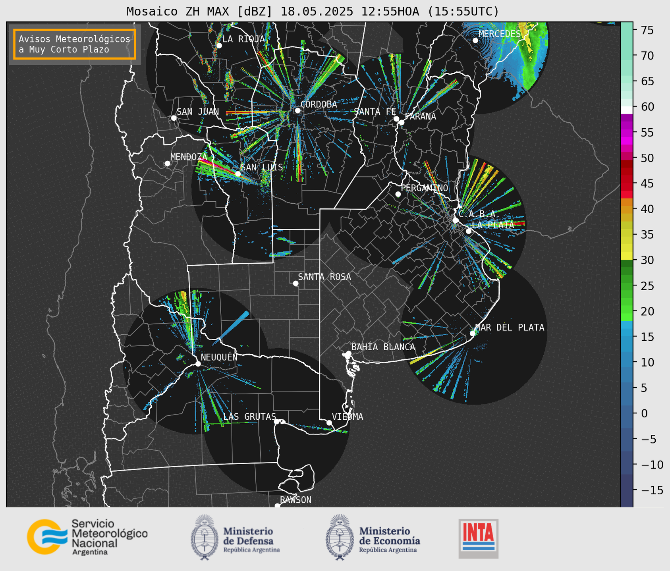The height and width of the screenshot is (571, 670).
Task: Select the SAN JUAN city marker
Action: click(x=174, y=118)
